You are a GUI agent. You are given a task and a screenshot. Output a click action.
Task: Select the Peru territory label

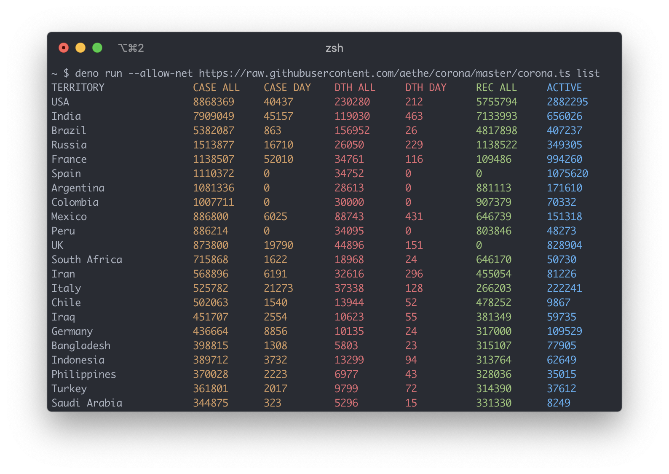tap(63, 231)
